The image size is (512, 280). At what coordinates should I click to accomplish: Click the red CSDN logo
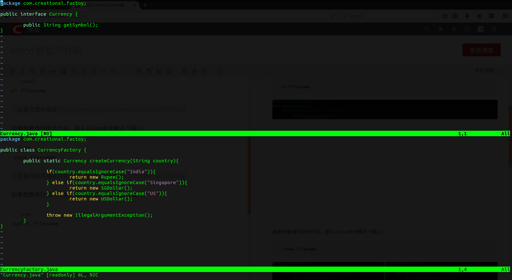click(x=18, y=29)
